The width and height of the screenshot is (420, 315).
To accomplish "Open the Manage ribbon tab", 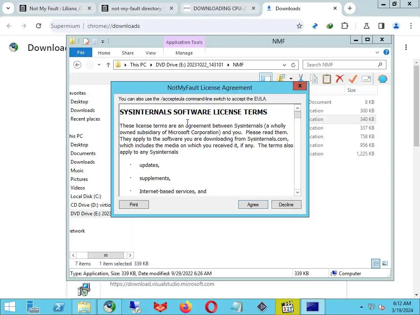I will click(184, 53).
